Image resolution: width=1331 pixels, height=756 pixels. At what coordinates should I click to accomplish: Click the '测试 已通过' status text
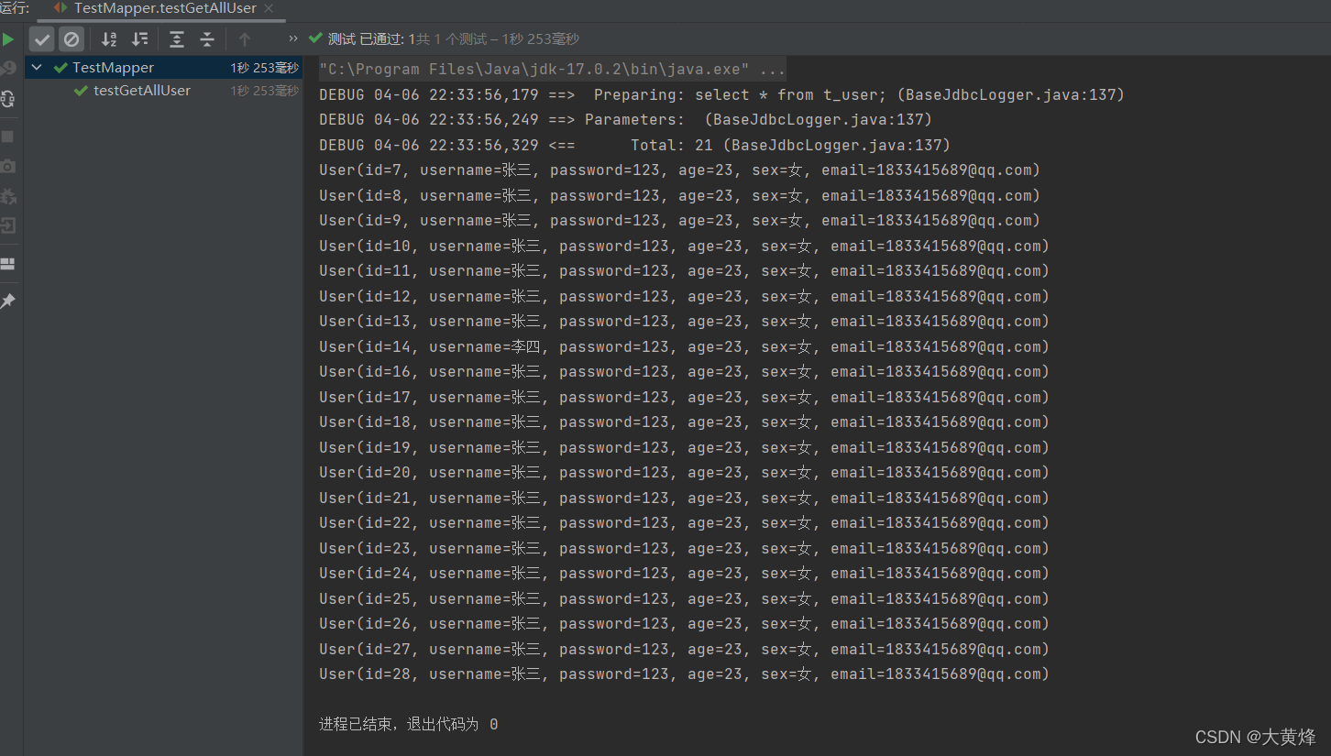365,38
